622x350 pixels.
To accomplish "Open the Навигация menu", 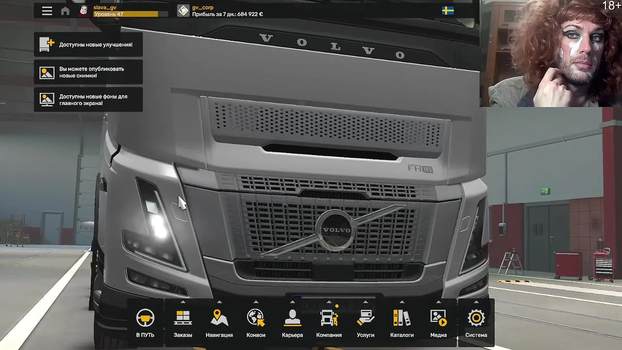I will (x=219, y=323).
